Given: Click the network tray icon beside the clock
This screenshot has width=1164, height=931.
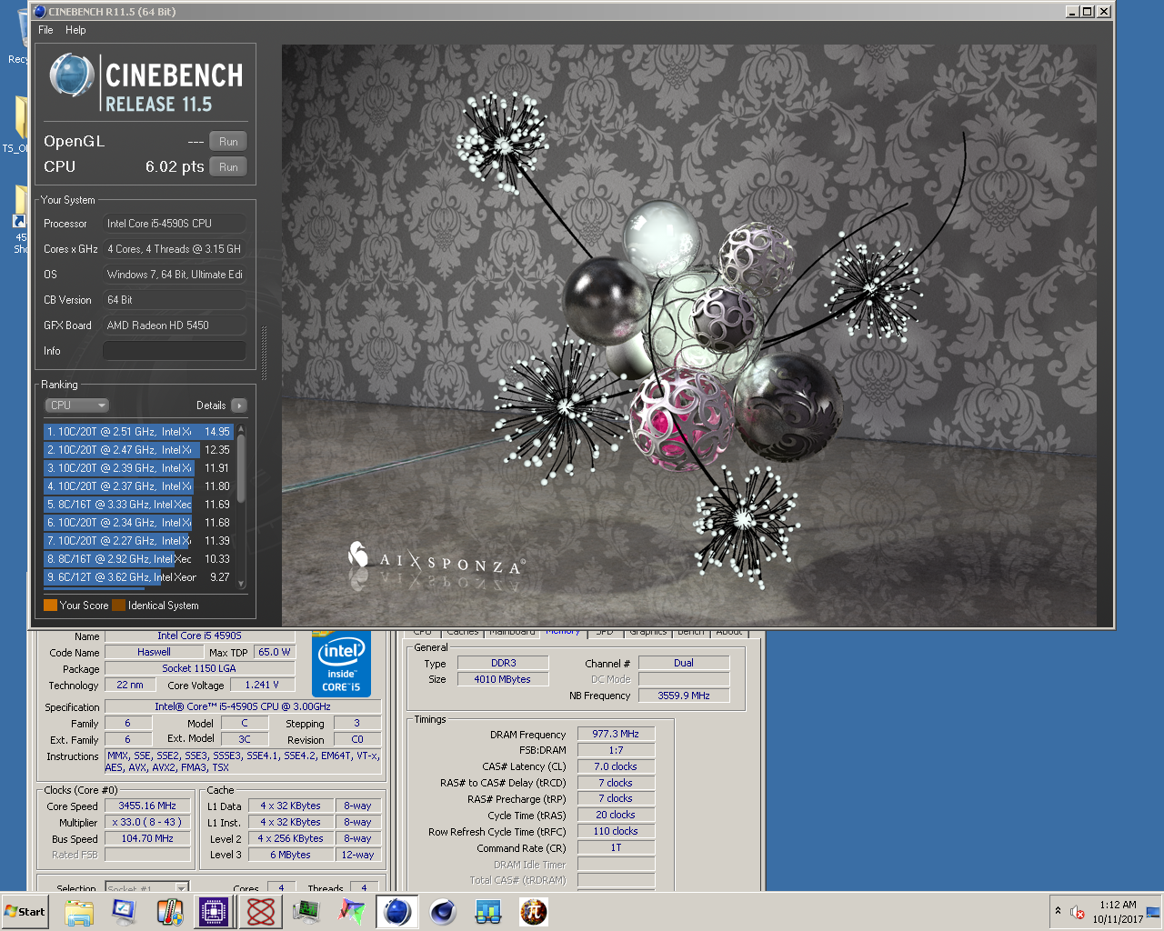Looking at the screenshot, I should tap(1152, 912).
